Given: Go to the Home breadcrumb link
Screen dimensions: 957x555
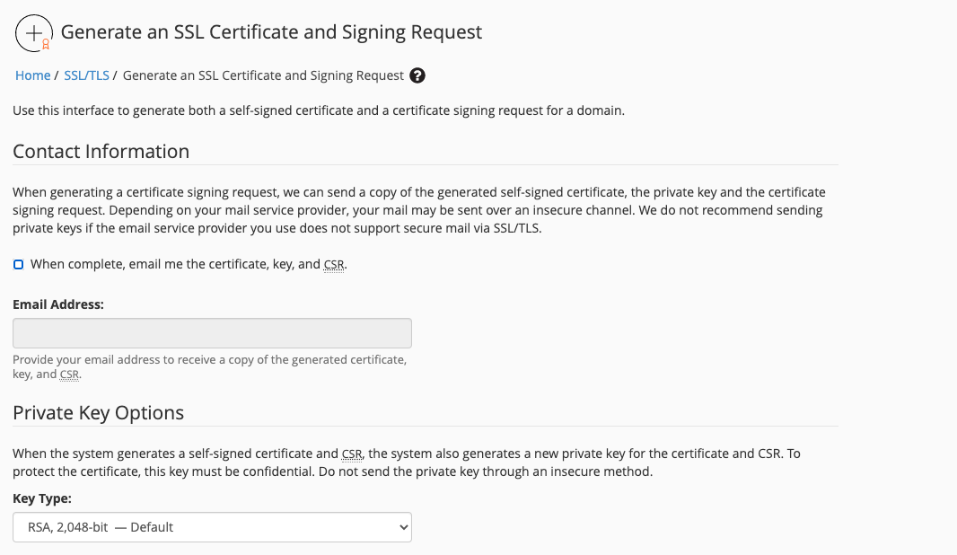Looking at the screenshot, I should pyautogui.click(x=33, y=75).
